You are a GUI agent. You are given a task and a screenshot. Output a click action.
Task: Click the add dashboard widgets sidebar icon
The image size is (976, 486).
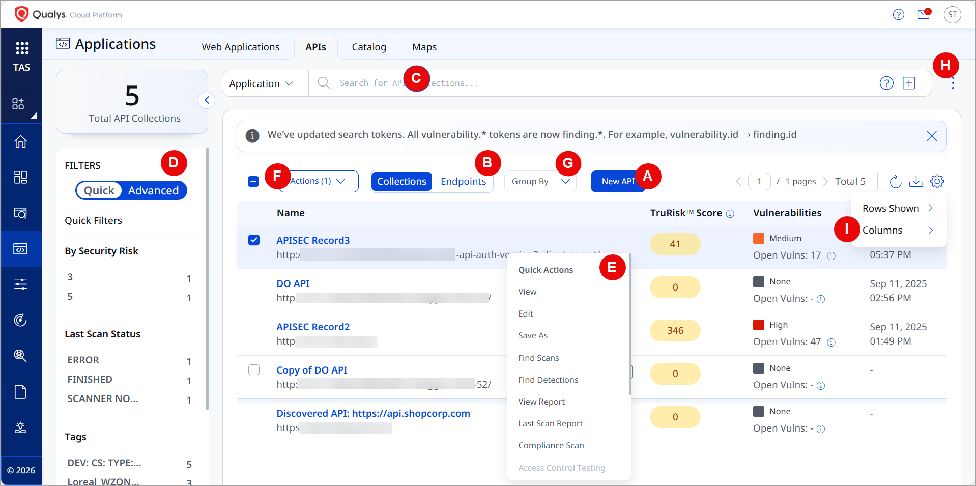pos(18,104)
